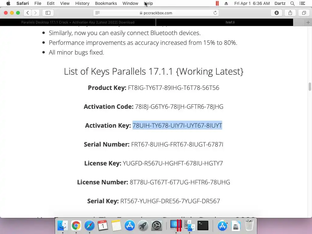The height and width of the screenshot is (234, 312).
Task: Click Product Key FT8IG-TY6T7-89IHG-T6T78-56T56
Action: 154,88
